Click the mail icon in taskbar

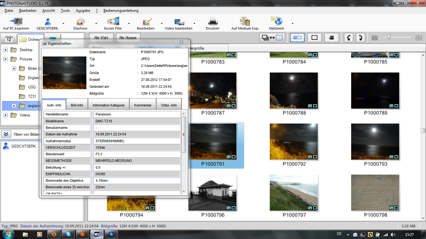coord(82,234)
